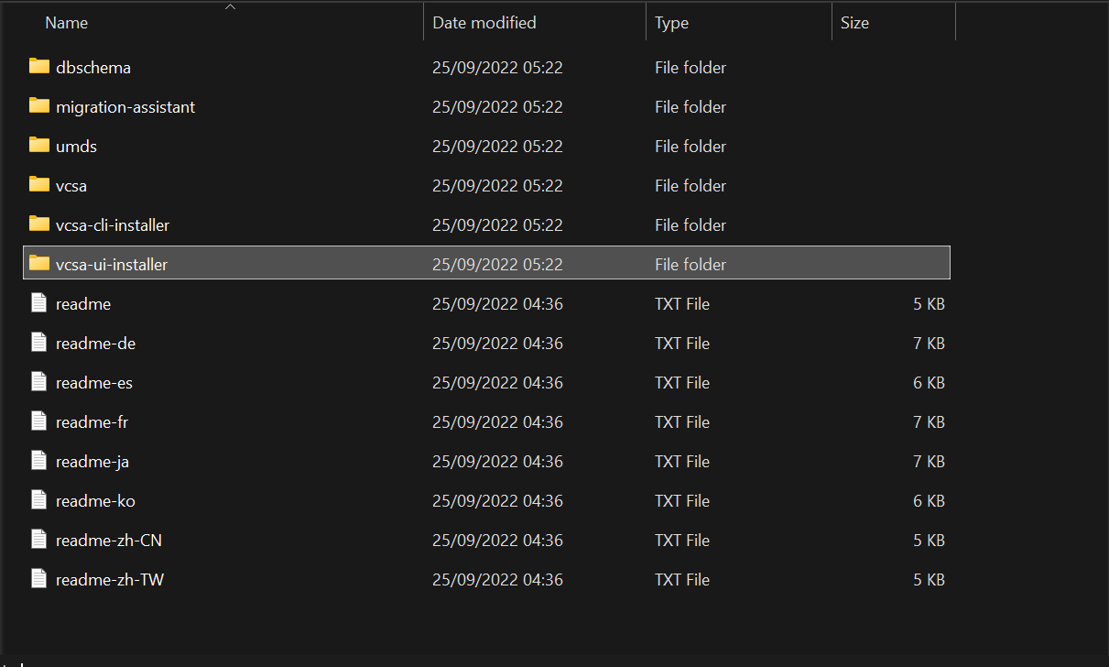Select the dbschema folder icon
The width and height of the screenshot is (1109, 667).
38,67
